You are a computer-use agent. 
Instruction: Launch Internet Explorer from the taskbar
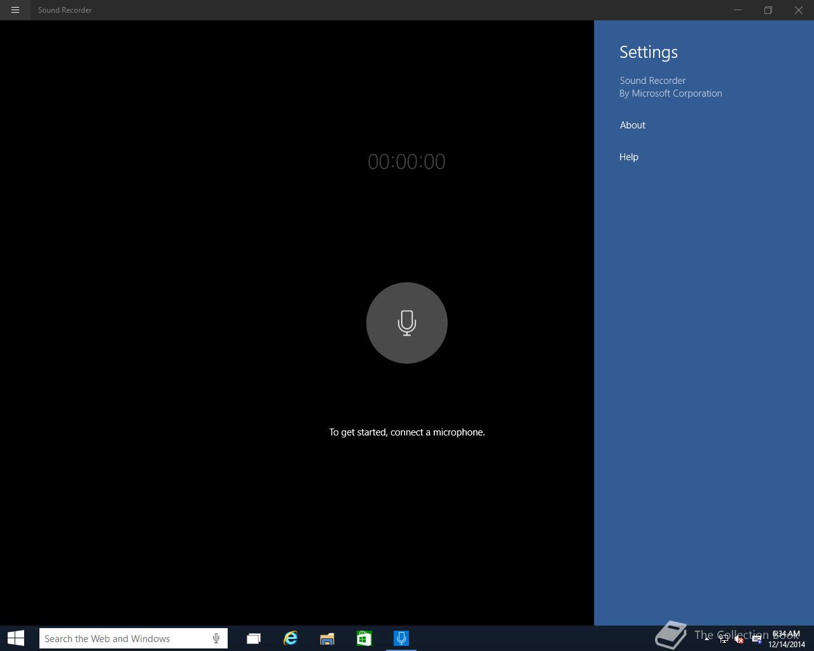[x=290, y=638]
